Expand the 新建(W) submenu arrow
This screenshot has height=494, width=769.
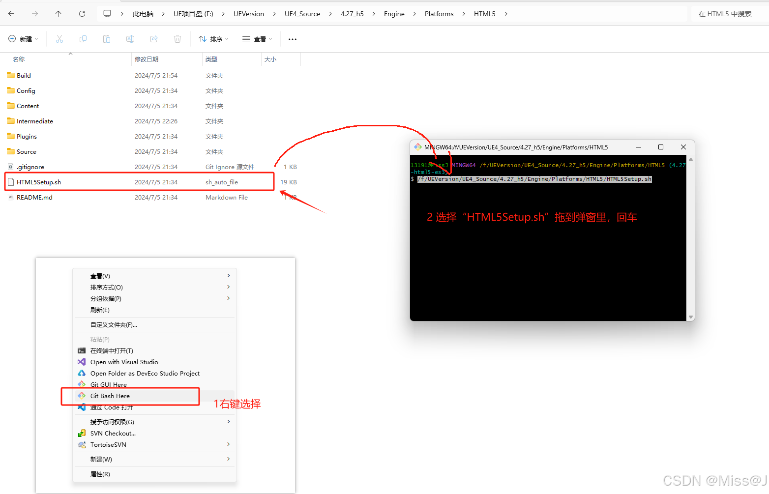(229, 459)
